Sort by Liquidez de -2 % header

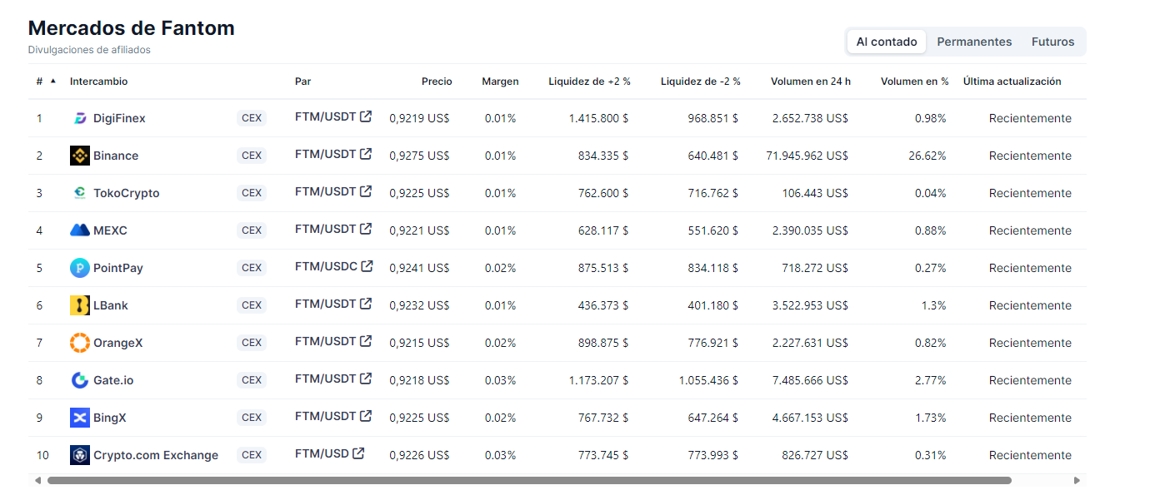(701, 82)
